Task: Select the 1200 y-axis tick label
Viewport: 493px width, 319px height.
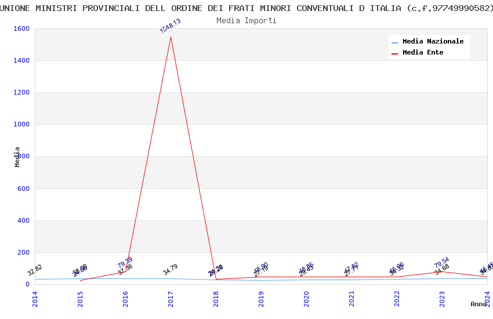Action: pos(21,92)
